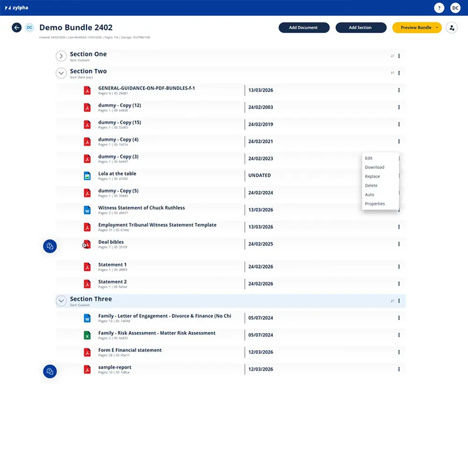Open the kebab menu for Statement 1
468x468 pixels.
pyautogui.click(x=399, y=266)
